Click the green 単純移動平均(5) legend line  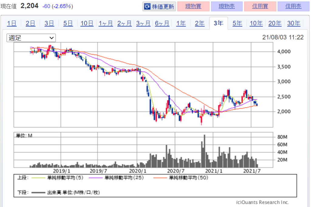click(38, 178)
